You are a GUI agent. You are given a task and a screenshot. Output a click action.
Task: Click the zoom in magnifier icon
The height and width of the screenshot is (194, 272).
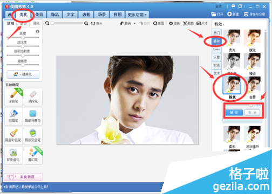(x=86, y=23)
